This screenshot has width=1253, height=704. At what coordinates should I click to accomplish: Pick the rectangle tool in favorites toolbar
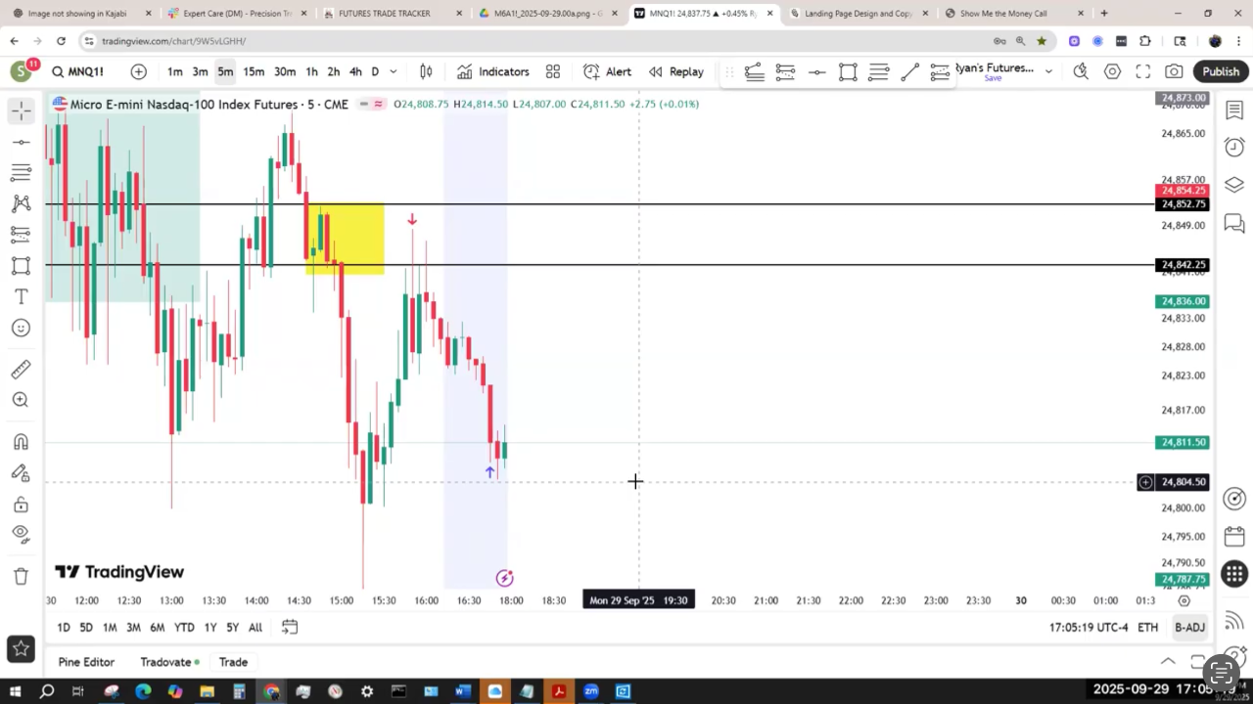click(848, 71)
